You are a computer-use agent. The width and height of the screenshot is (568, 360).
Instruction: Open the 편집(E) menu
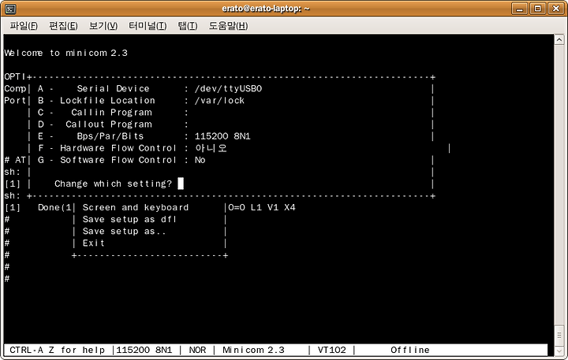tap(63, 26)
